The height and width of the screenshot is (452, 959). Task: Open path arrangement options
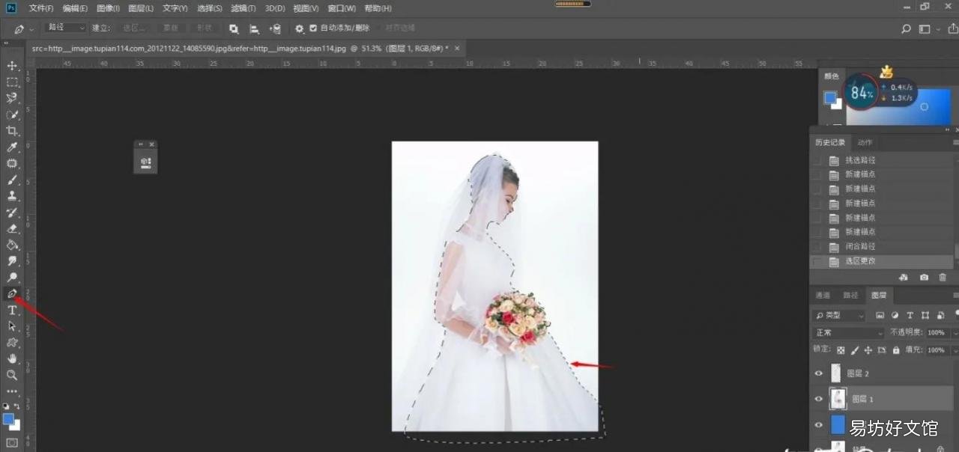[x=275, y=28]
